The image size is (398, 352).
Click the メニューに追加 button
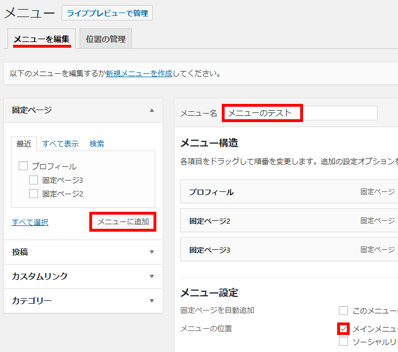coord(123,222)
